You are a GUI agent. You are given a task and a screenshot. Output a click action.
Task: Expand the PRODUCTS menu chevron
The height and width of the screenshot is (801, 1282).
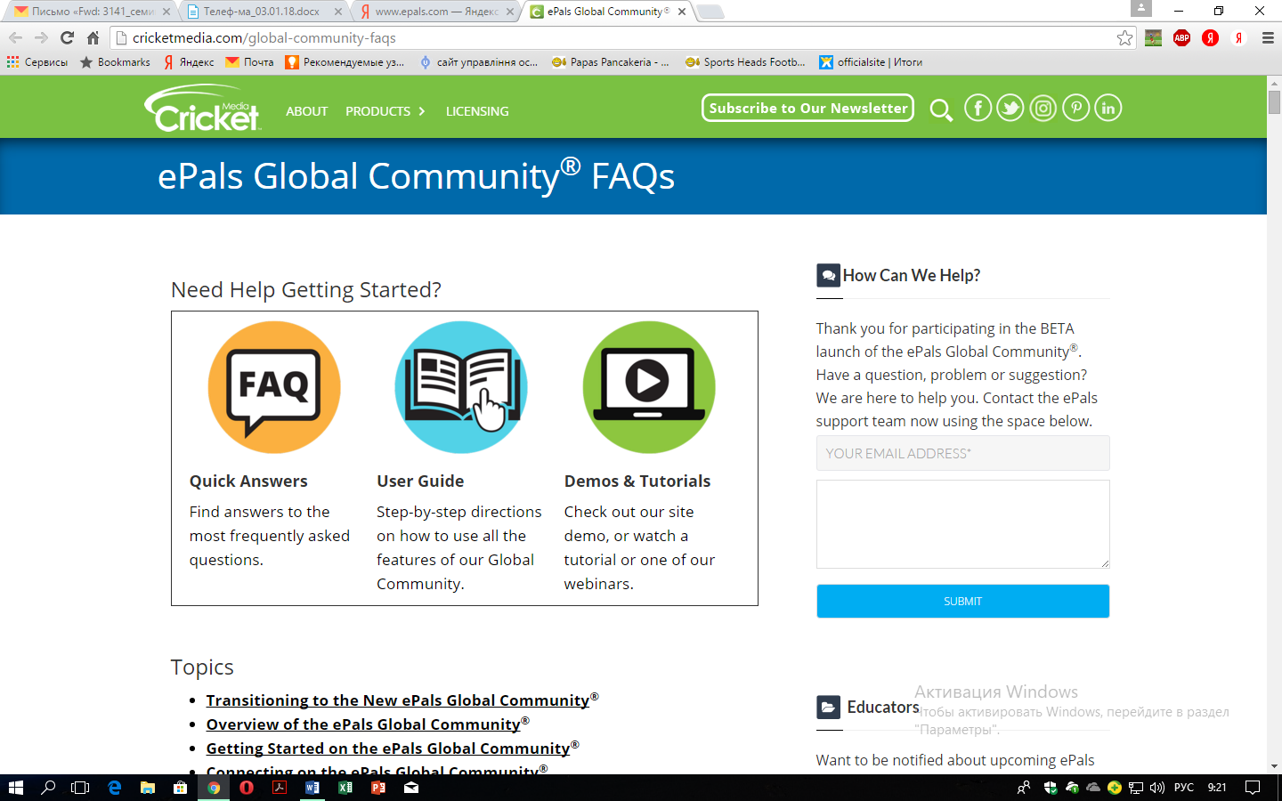coord(422,111)
